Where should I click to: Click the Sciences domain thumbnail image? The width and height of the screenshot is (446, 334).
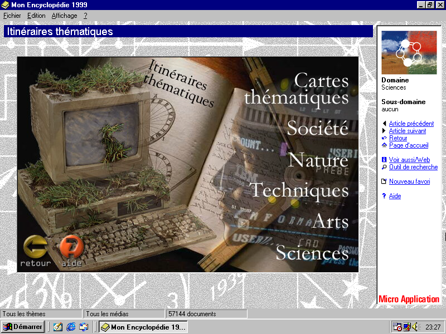point(409,52)
